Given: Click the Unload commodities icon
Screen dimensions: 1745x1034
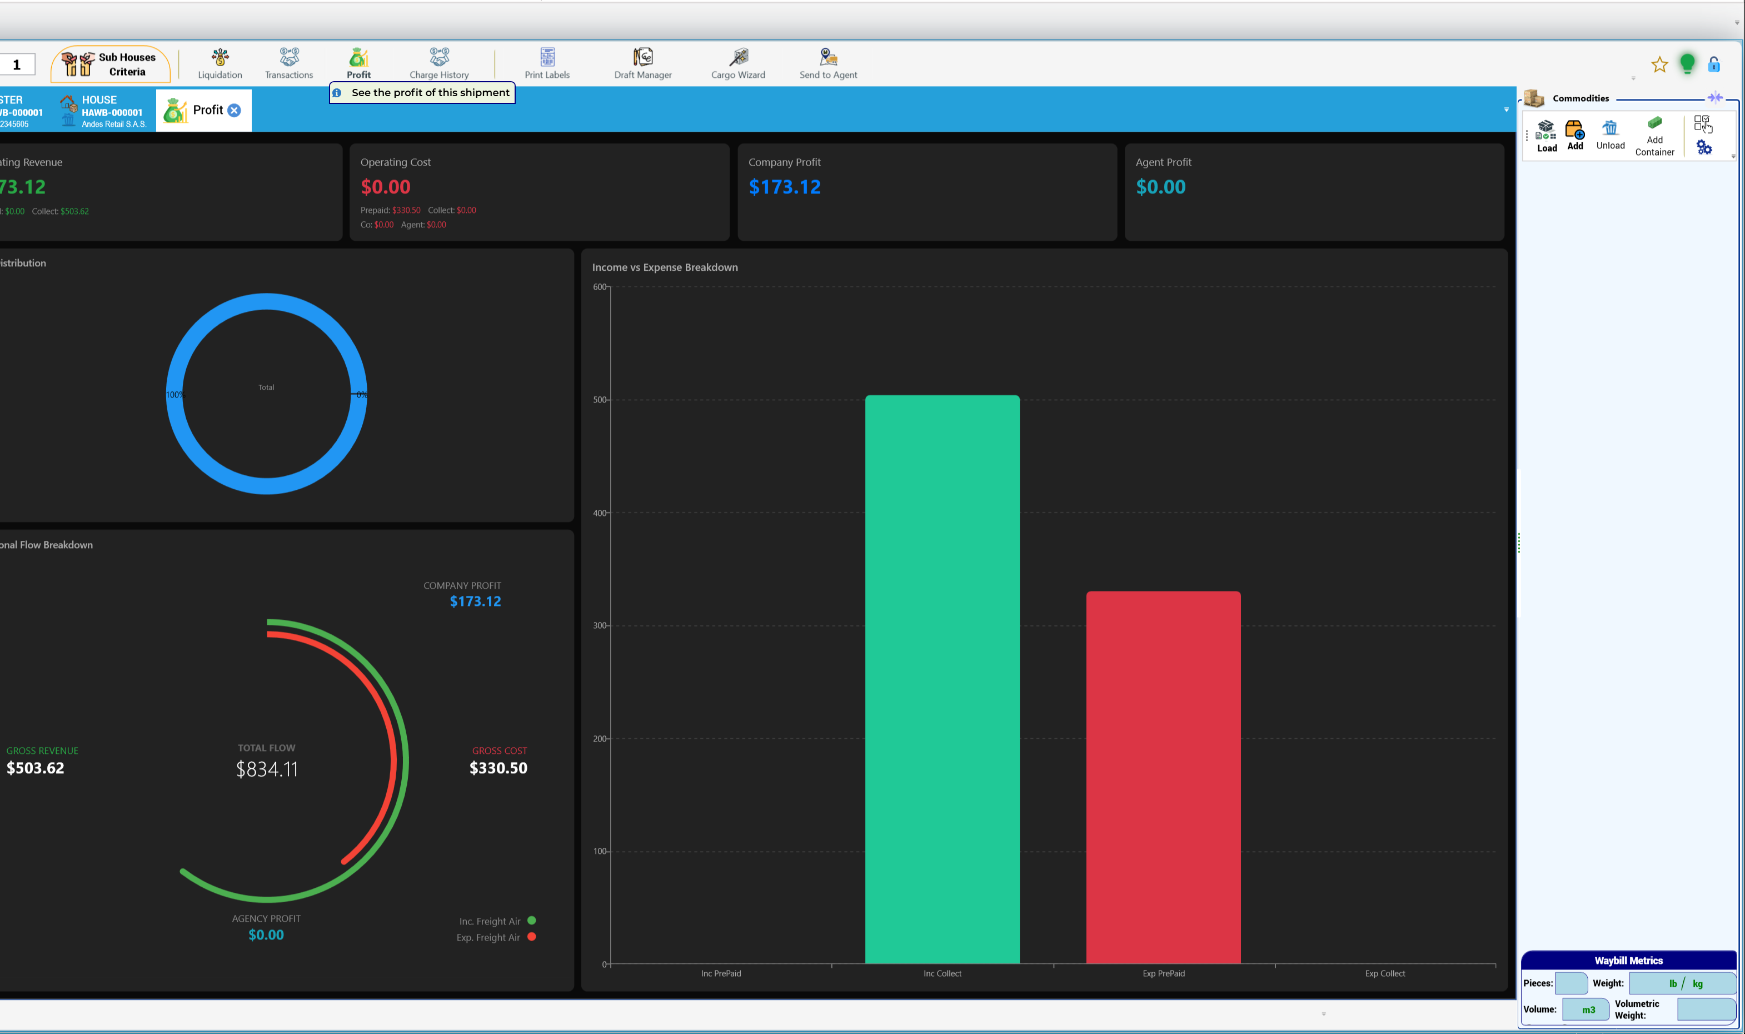Looking at the screenshot, I should [x=1610, y=135].
